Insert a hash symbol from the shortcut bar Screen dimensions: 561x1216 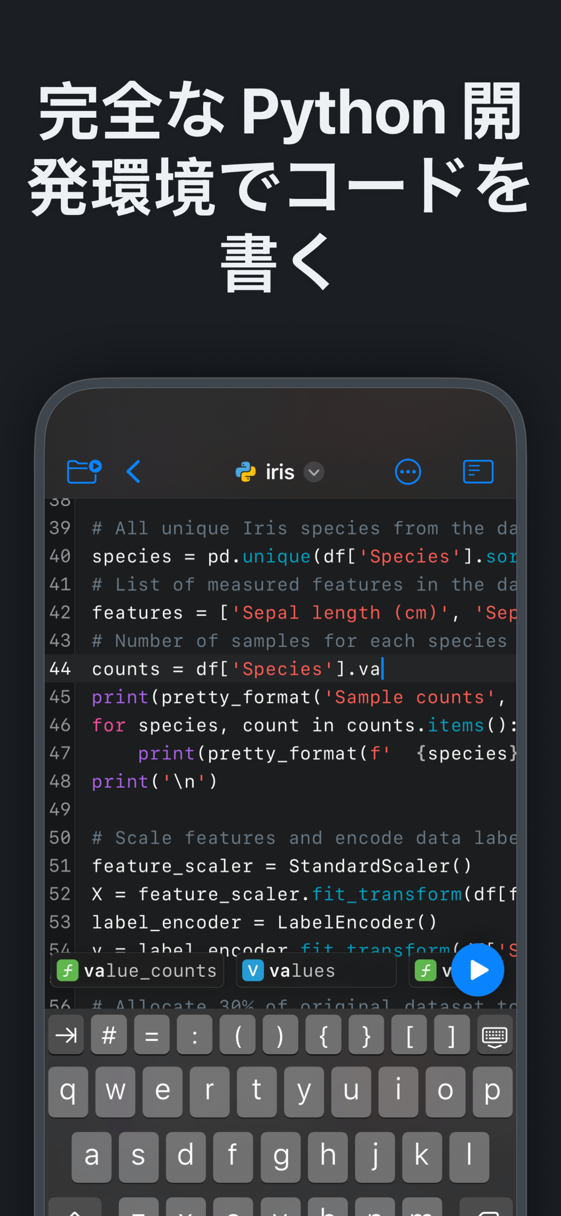pyautogui.click(x=109, y=1036)
